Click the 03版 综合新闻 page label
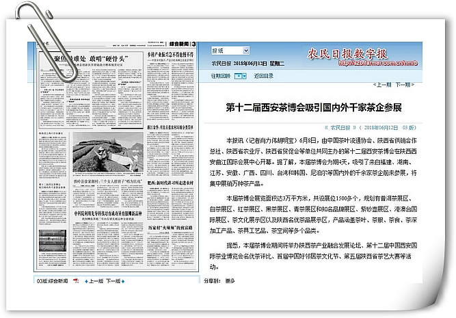 (x=53, y=281)
